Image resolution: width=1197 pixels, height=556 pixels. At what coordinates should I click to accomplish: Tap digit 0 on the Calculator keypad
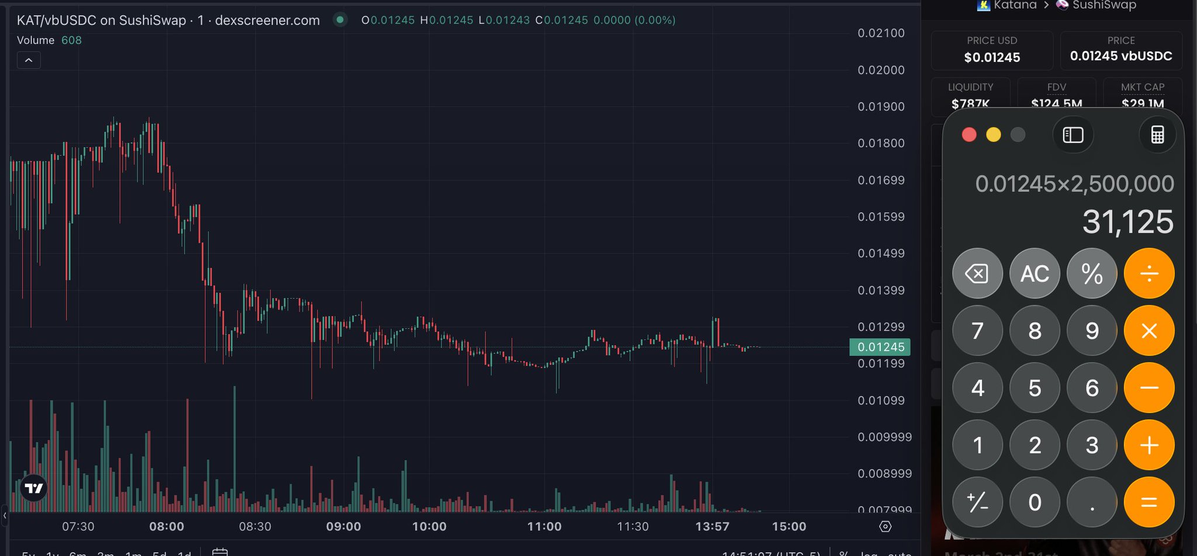[1035, 502]
